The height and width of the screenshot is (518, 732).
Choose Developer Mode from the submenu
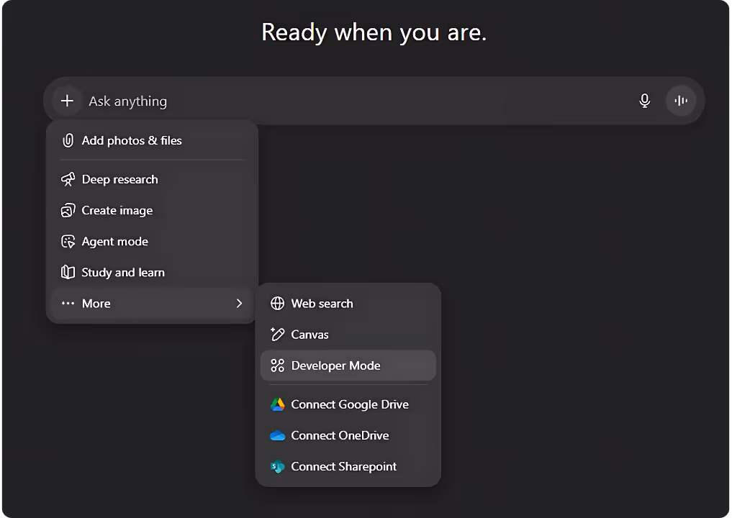[x=335, y=365]
